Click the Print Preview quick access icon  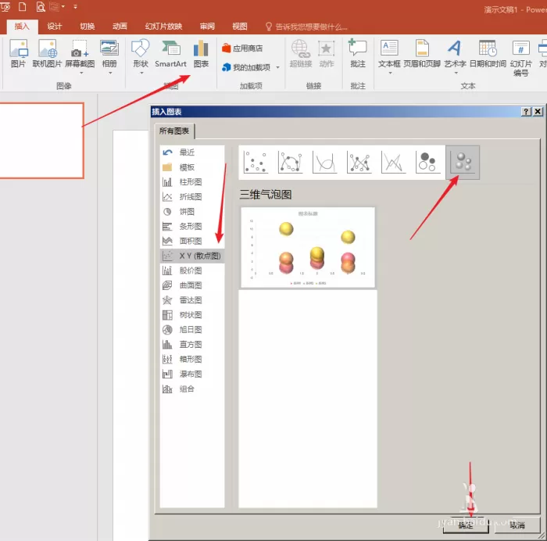click(41, 6)
